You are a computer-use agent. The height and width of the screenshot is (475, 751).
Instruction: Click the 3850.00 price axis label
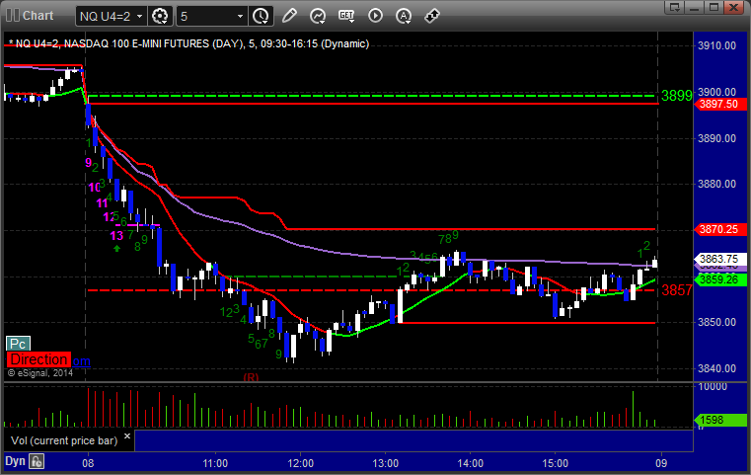[716, 322]
